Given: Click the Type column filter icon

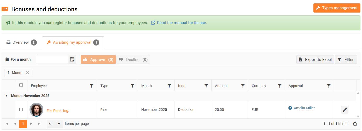Looking at the screenshot, I should 132,86.
